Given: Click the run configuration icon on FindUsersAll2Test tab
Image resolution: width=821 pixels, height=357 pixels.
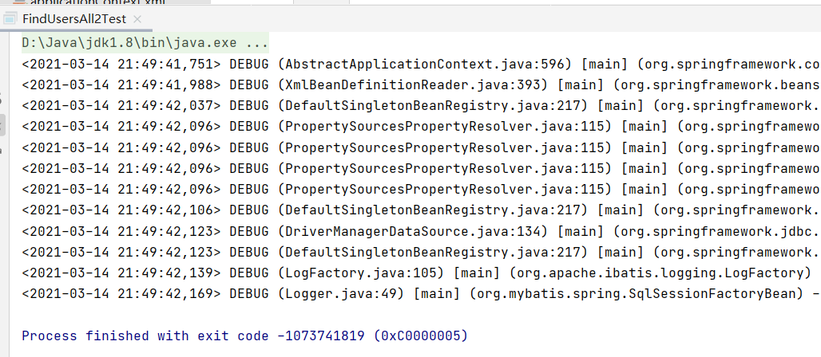Looking at the screenshot, I should (10, 19).
